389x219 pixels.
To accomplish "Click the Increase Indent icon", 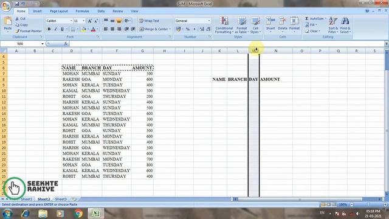I will [133, 29].
